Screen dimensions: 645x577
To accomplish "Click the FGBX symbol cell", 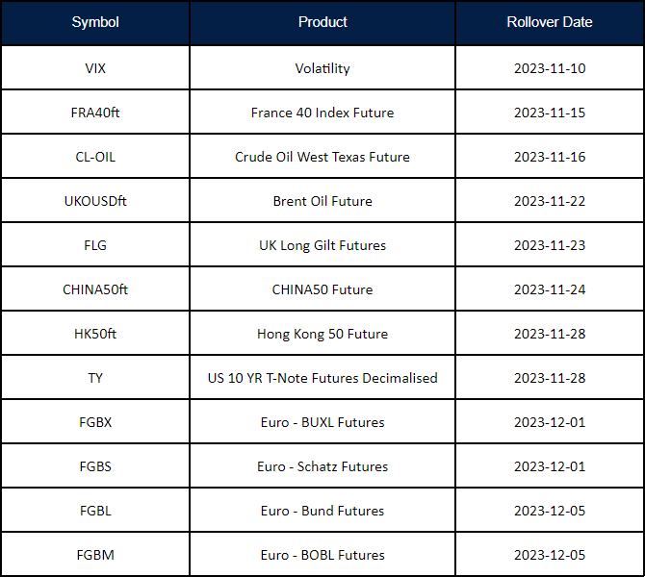I will pos(95,422).
